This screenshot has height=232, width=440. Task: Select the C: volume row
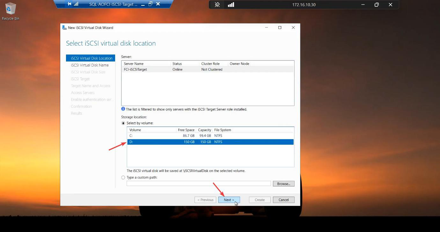(x=210, y=136)
